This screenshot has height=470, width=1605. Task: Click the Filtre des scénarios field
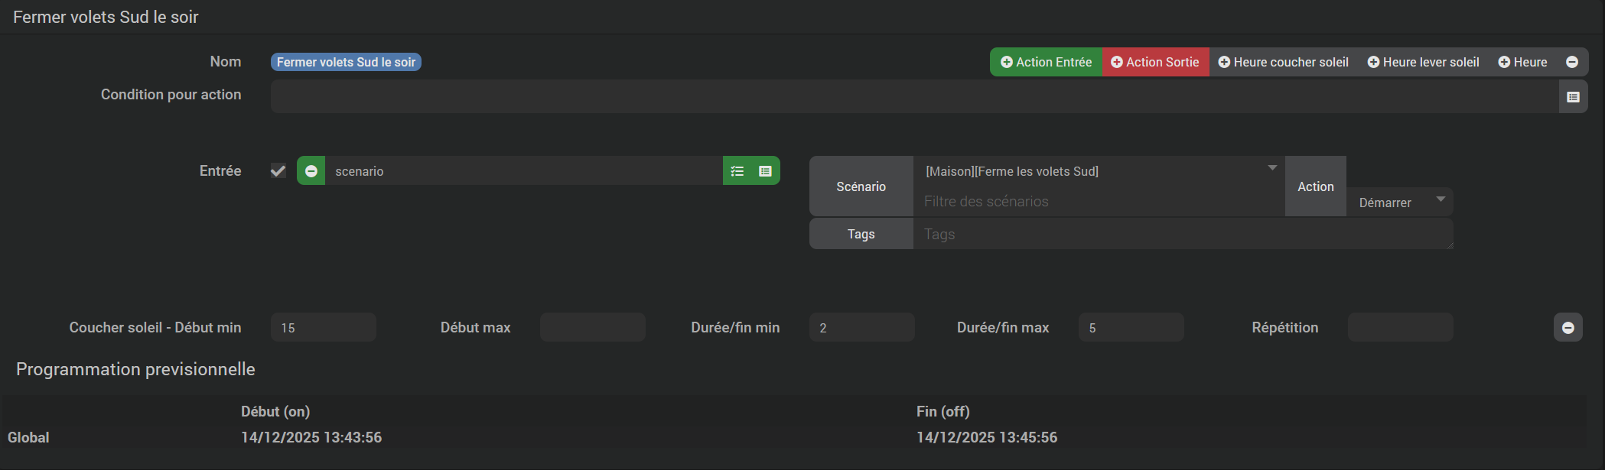click(1099, 201)
